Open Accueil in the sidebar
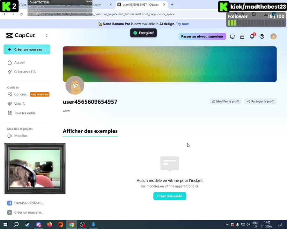 (x=19, y=62)
